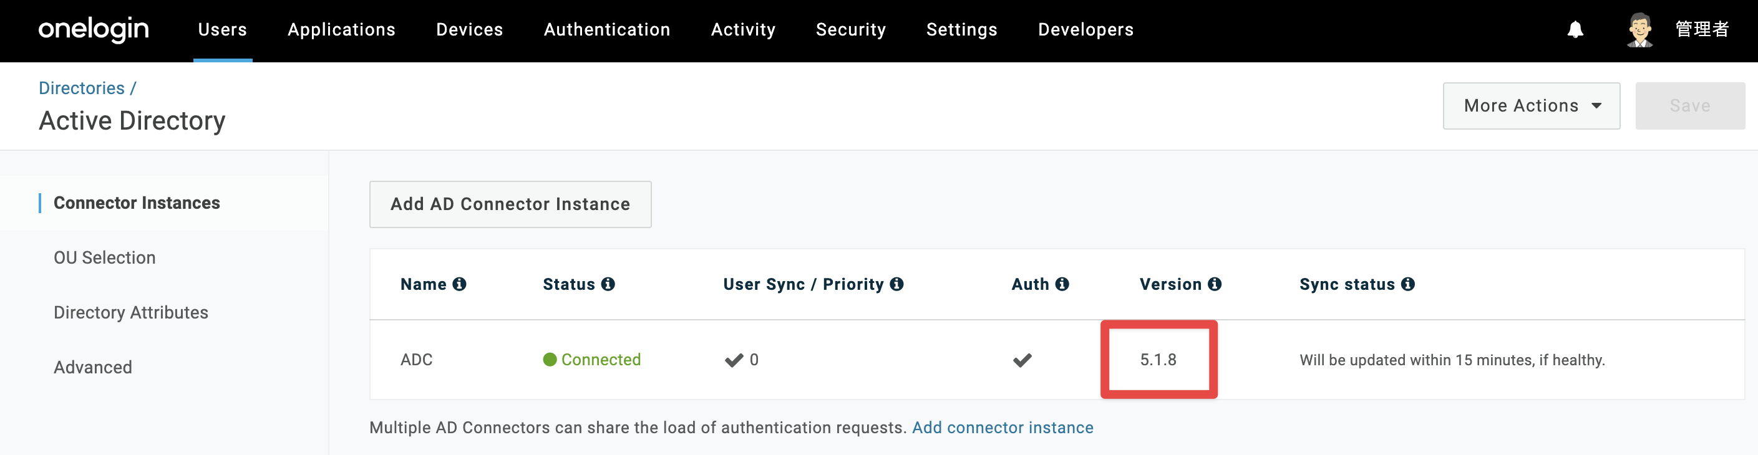Click the ADC connector name
The image size is (1758, 455).
coord(416,360)
